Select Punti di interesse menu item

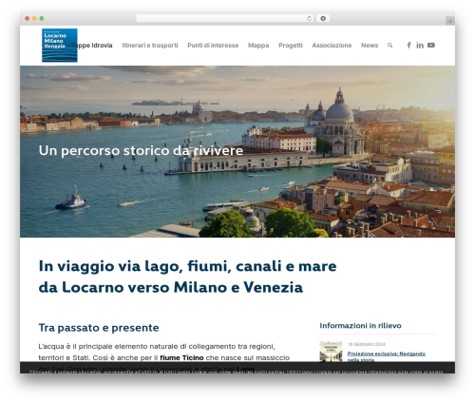[213, 46]
